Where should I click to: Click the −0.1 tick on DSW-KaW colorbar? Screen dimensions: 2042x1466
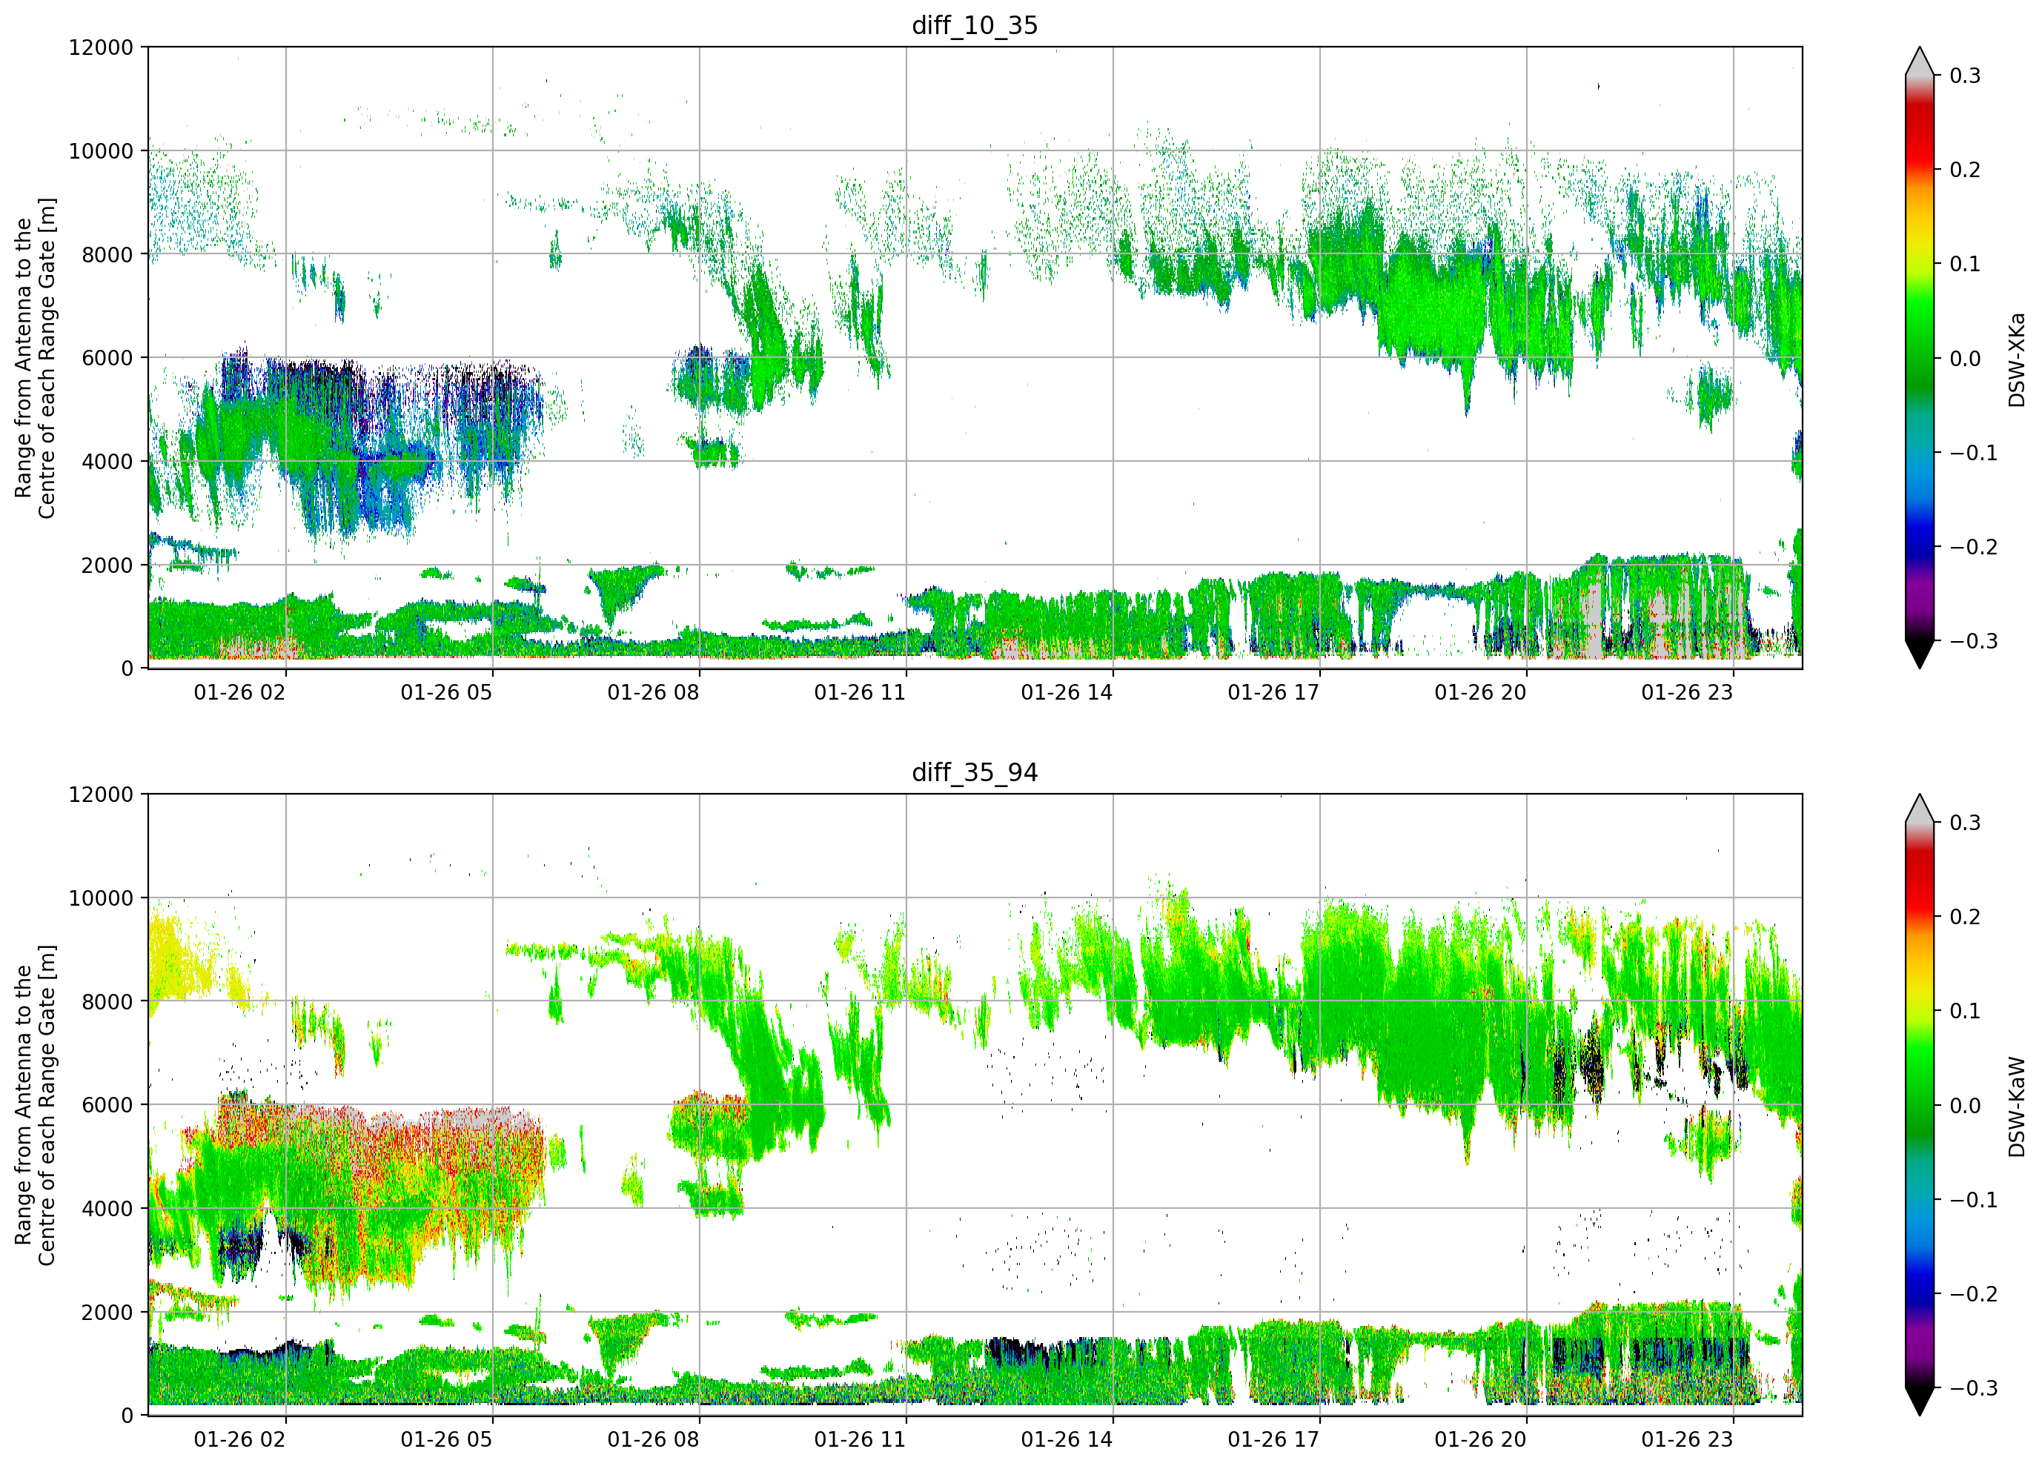[x=1974, y=1201]
